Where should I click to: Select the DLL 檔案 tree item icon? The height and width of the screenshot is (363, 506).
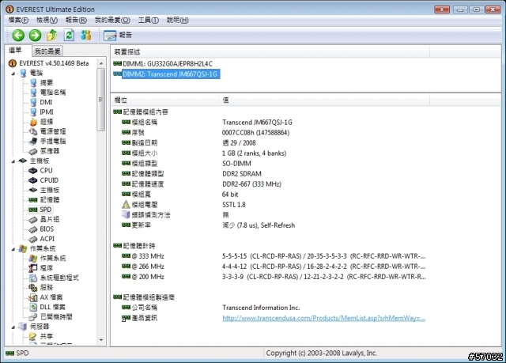[33, 307]
